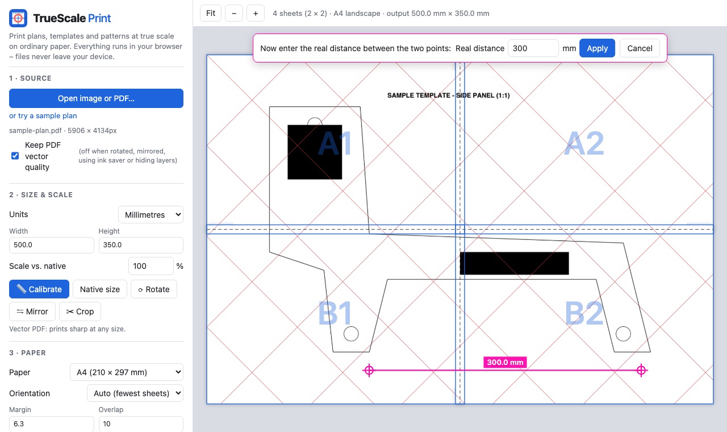Screen dimensions: 727x432
Task: Click the Sample Template Side Panel title
Action: 448,95
